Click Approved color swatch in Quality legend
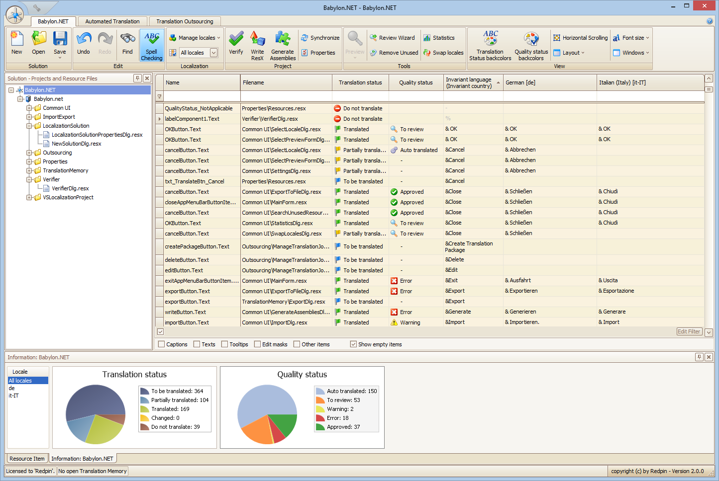719x481 pixels. tap(320, 427)
